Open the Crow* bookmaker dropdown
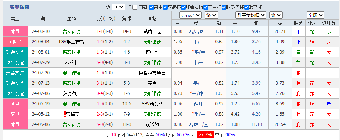340x140 pixels. [191, 16]
